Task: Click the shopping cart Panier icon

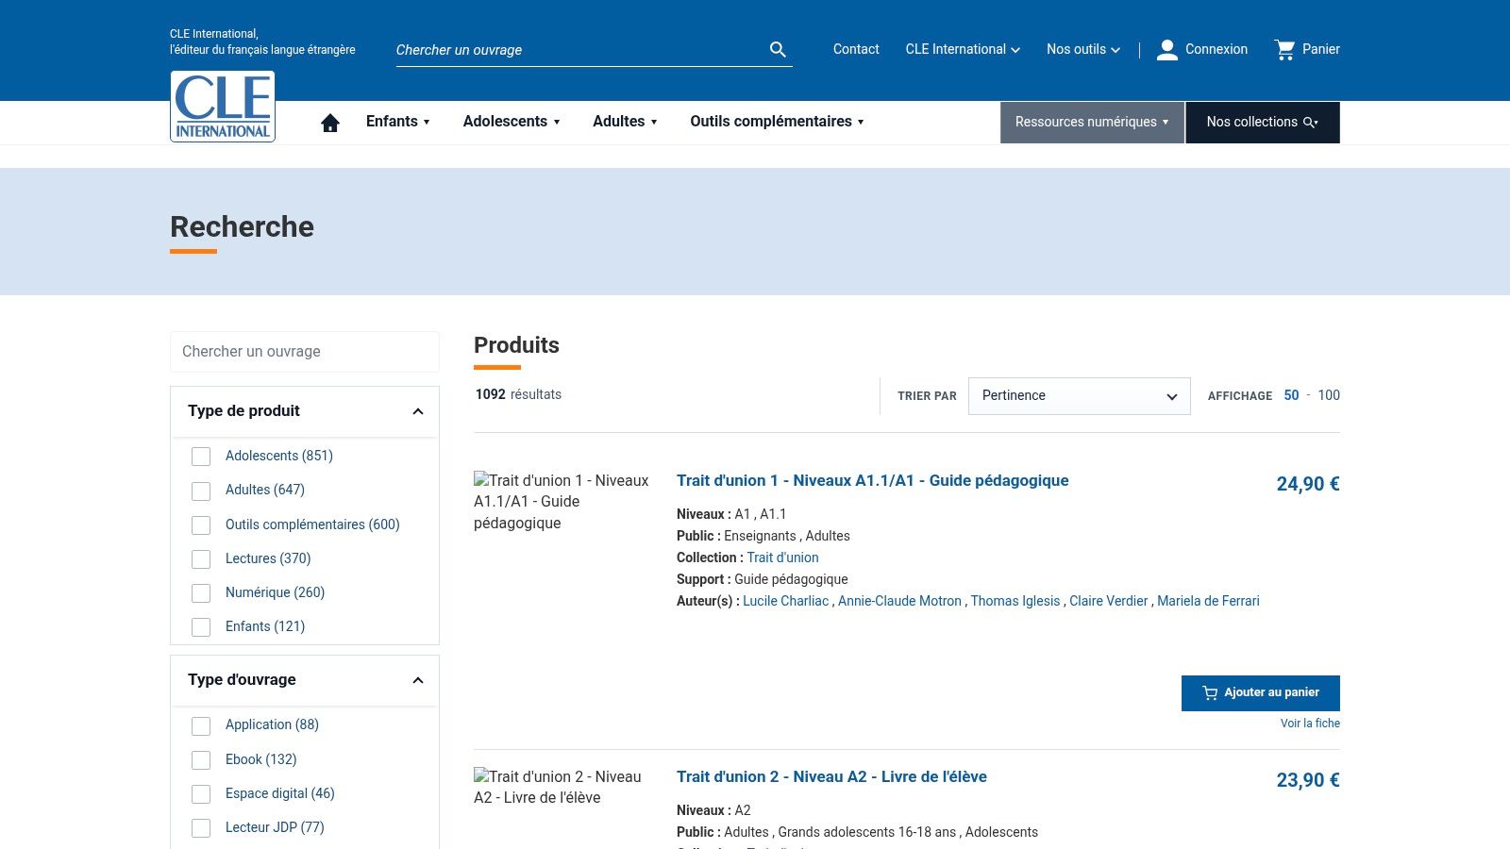Action: [1285, 50]
